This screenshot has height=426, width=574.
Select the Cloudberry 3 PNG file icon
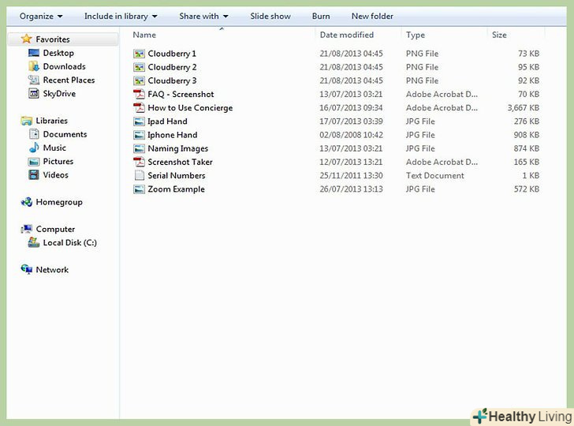point(139,80)
